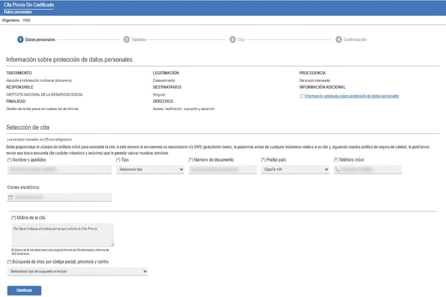Viewport: 446px width, 297px height.
Task: Click the external link icon beside Información ampliada
Action: 301,96
